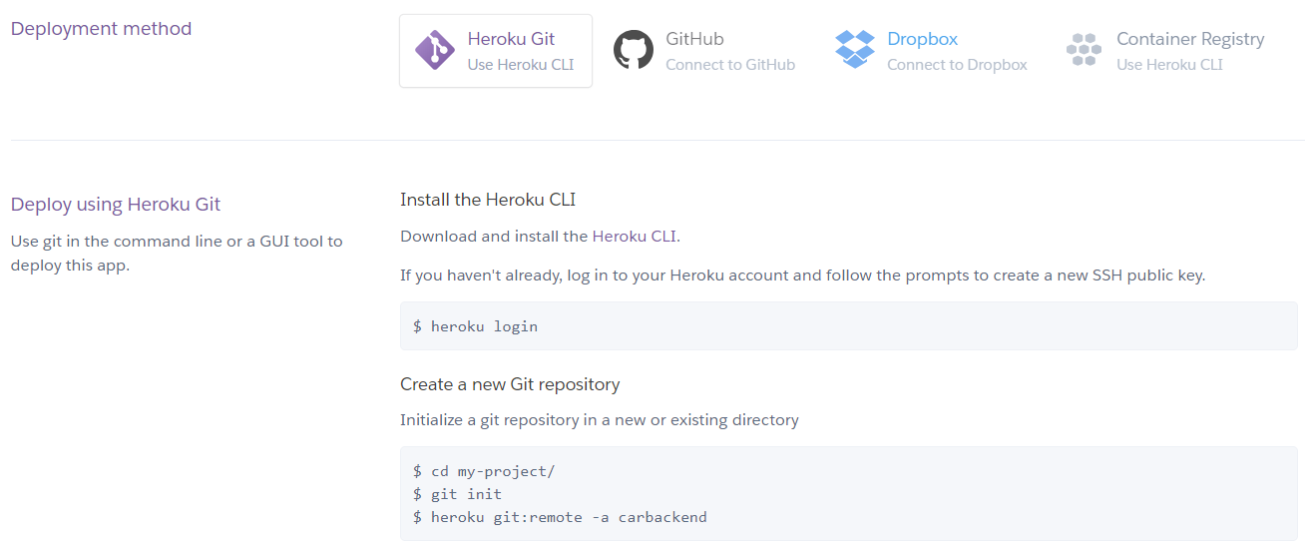
Task: Click the Deployment method heading
Action: 101,29
